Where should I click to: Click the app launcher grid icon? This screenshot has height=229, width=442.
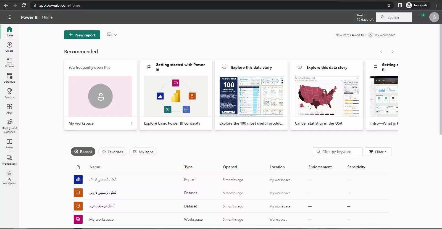9,17
